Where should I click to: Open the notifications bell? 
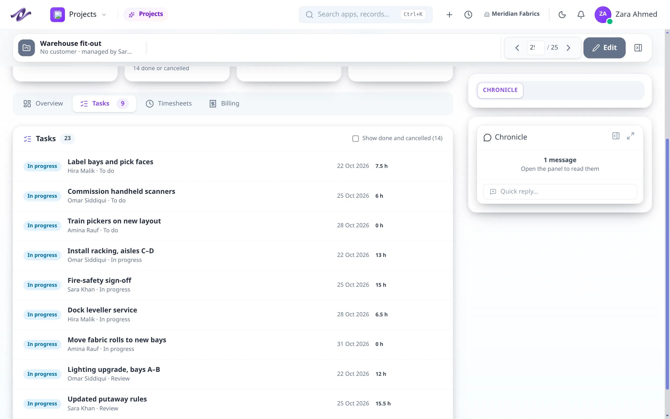(x=581, y=14)
